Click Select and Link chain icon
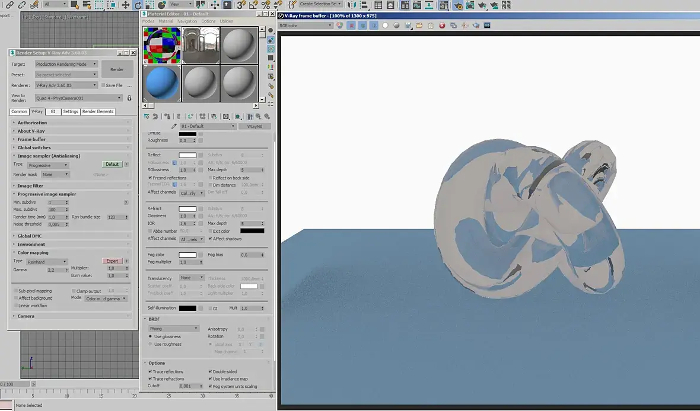The width and height of the screenshot is (700, 411). tap(9, 5)
